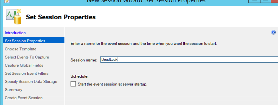The width and height of the screenshot is (278, 105).
Task: Jump to the Summary step
Action: point(14,90)
